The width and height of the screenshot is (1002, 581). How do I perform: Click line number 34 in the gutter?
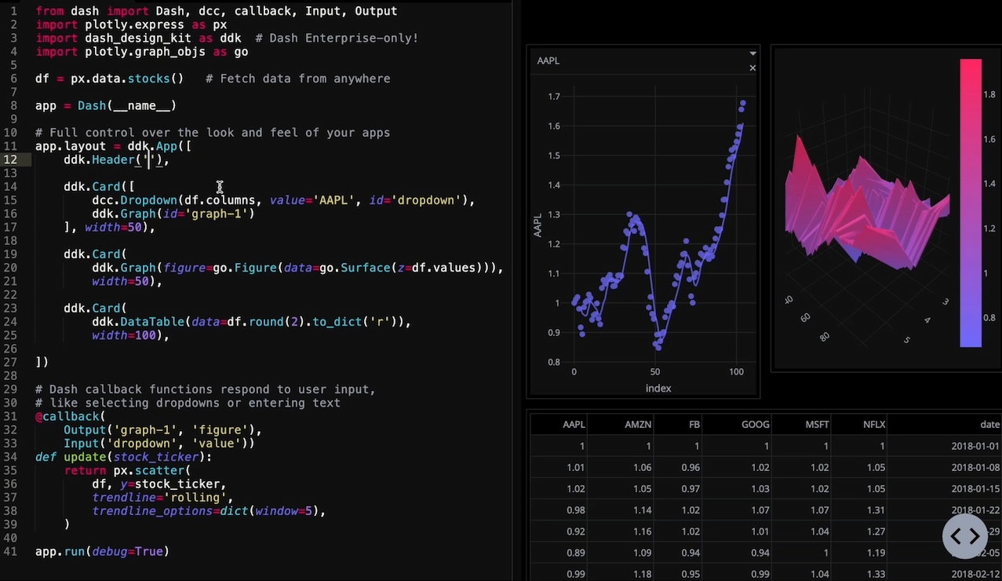click(x=10, y=457)
